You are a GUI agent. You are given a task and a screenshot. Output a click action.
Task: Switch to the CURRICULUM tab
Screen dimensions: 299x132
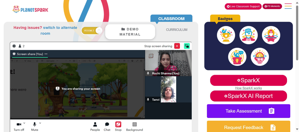tap(177, 30)
